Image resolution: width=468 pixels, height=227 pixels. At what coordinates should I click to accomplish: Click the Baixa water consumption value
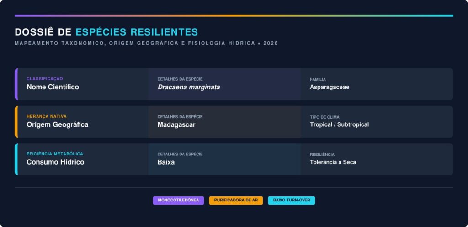click(x=166, y=162)
